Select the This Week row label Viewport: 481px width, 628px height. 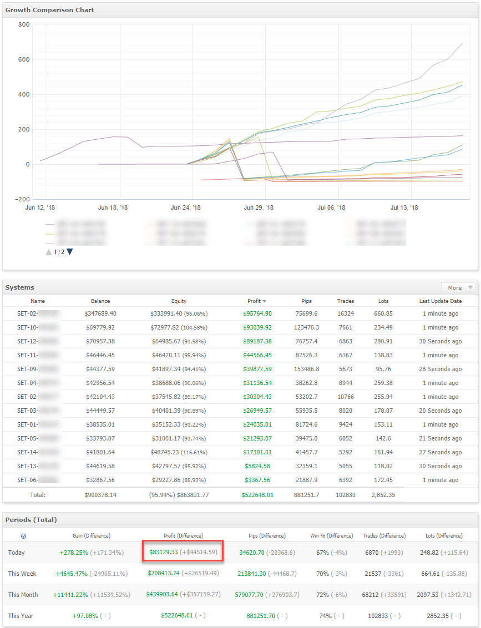point(22,574)
